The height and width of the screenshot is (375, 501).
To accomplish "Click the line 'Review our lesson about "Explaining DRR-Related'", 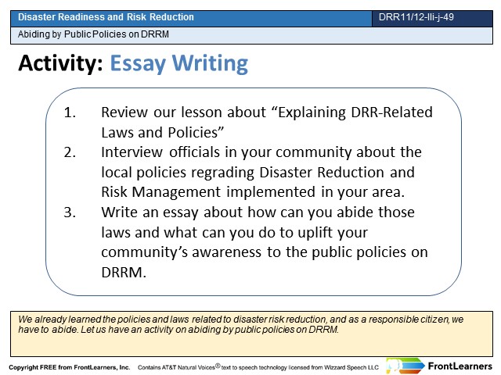I will click(267, 112).
